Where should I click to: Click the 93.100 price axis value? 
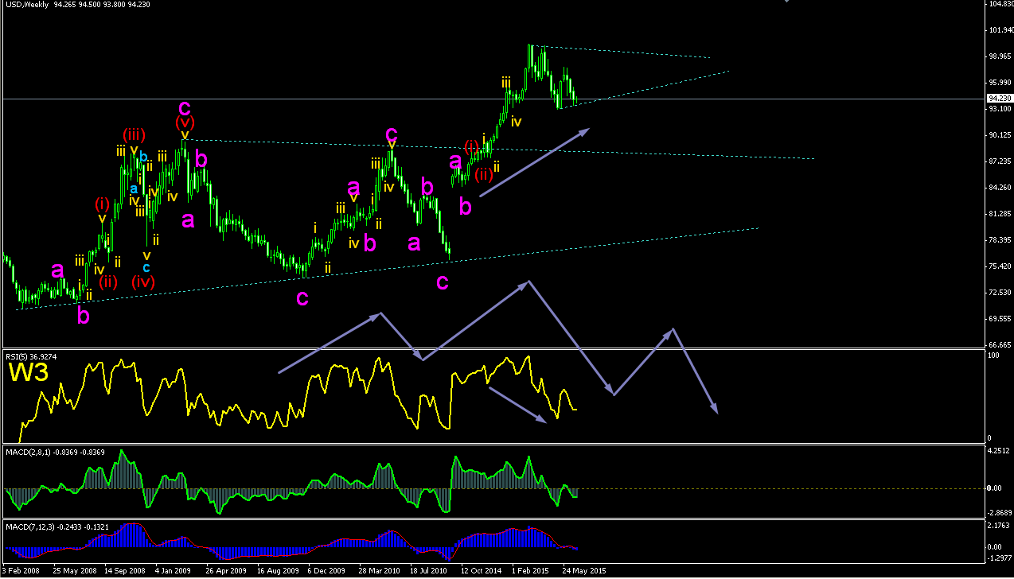pos(999,109)
